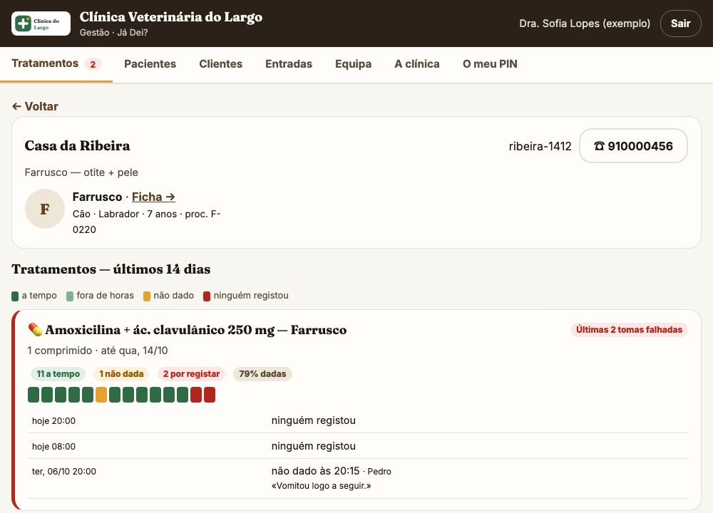Click the red notification badge on Tratamentos
The width and height of the screenshot is (713, 513).
click(x=93, y=64)
